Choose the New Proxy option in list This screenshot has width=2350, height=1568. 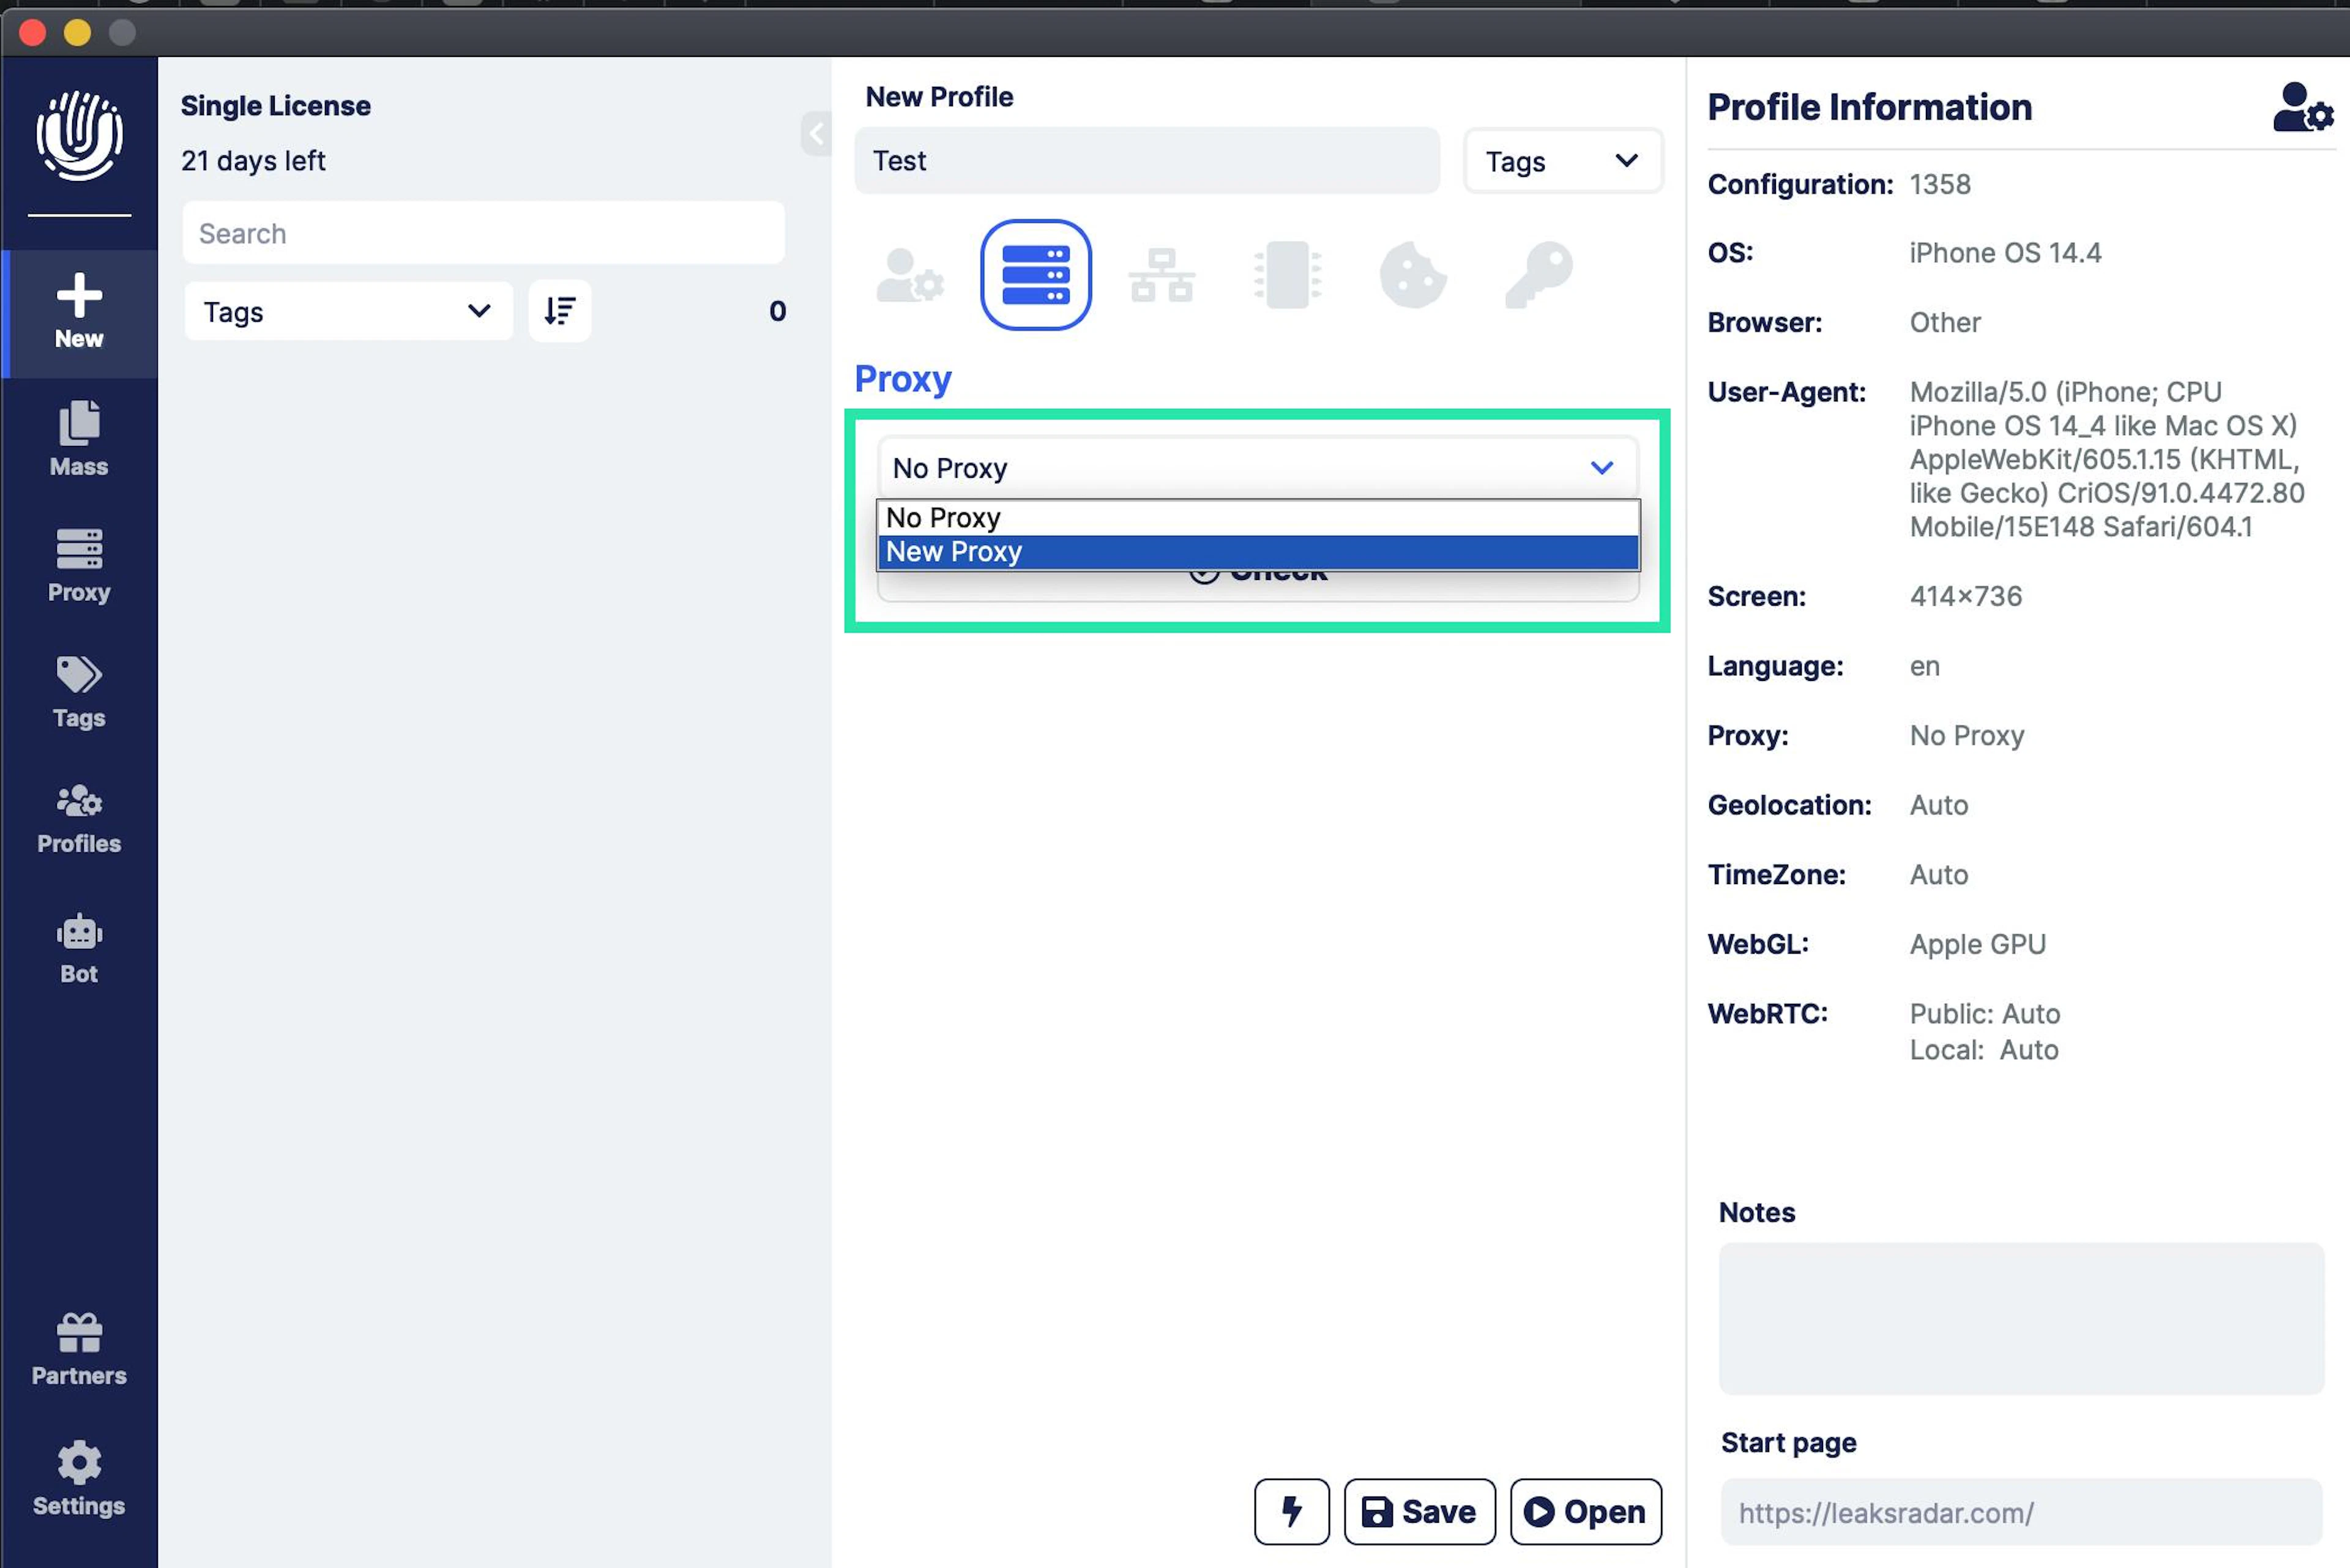pyautogui.click(x=1258, y=552)
